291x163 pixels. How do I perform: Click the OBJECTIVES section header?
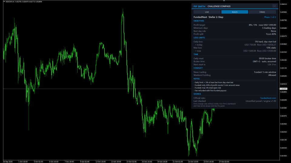[x=199, y=21]
